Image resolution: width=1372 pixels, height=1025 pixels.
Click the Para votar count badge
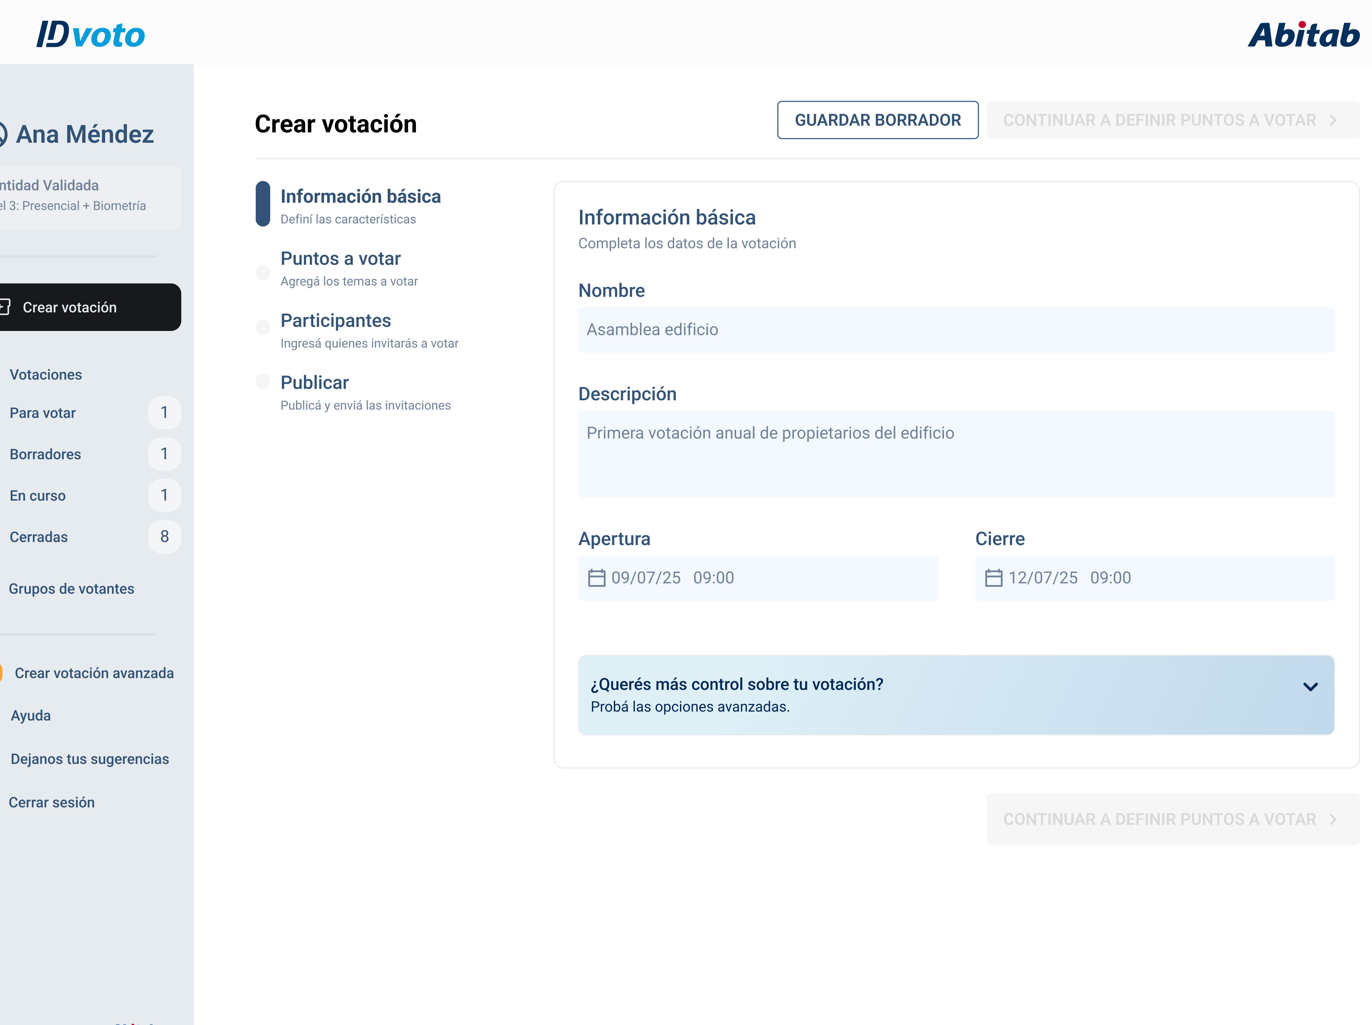[164, 413]
